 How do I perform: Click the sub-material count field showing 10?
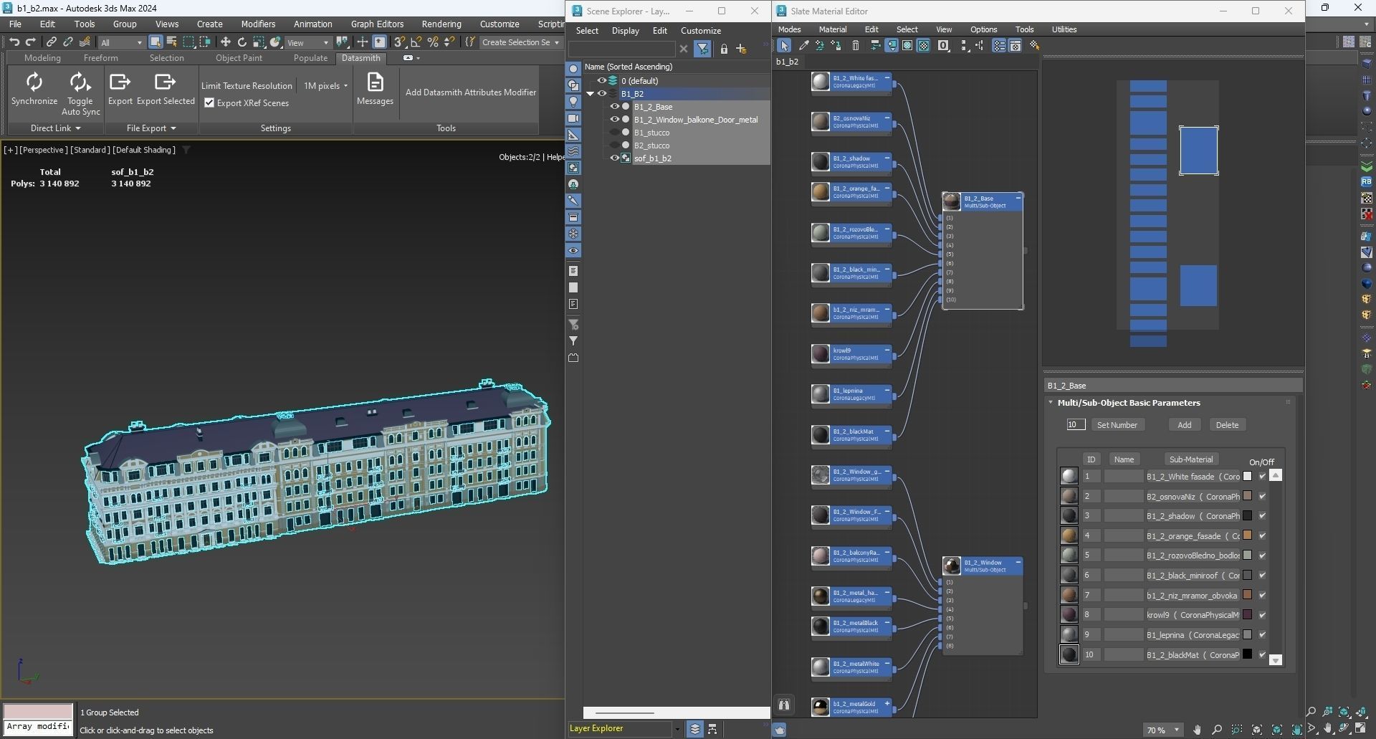(x=1075, y=425)
